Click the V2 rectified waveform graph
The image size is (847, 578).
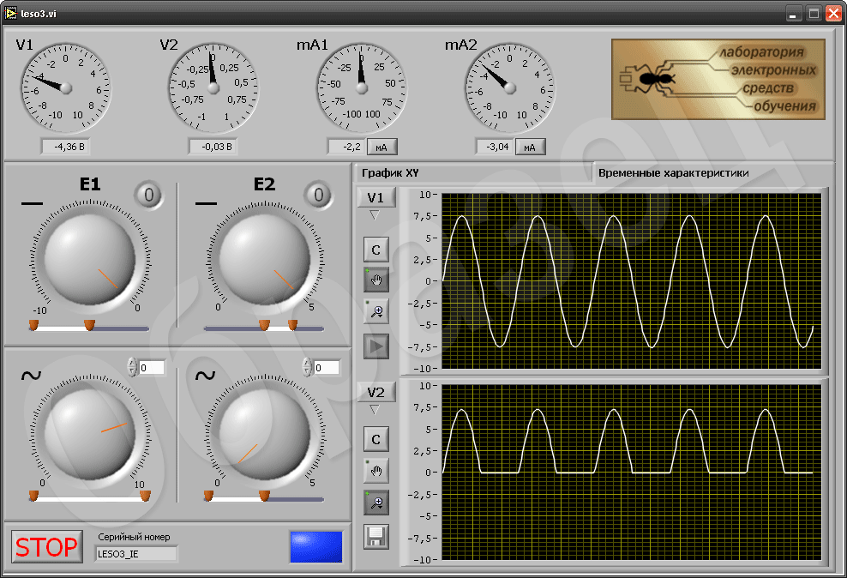point(632,473)
